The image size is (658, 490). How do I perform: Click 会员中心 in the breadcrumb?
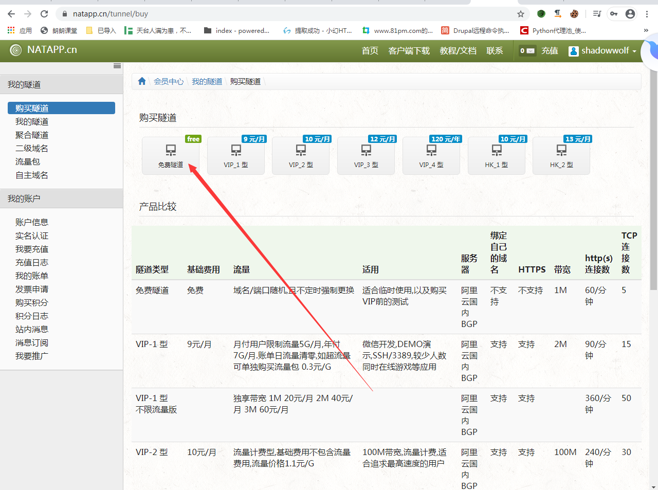(169, 81)
